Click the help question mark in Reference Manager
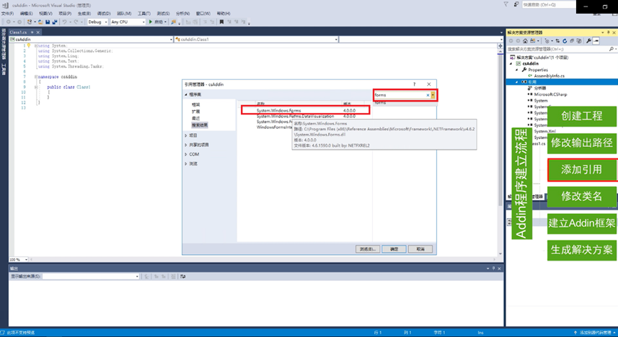618x337 pixels. point(414,84)
